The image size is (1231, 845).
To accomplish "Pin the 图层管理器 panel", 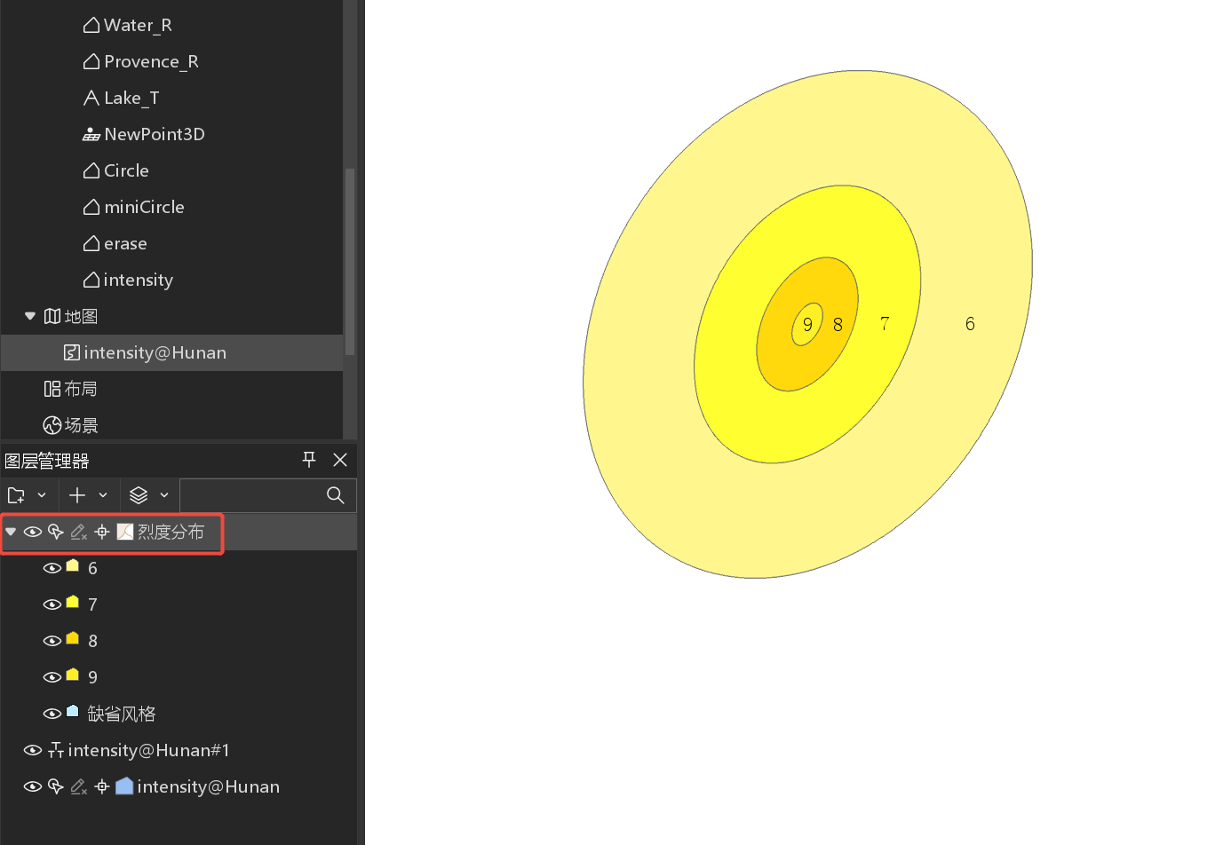I will click(x=309, y=459).
